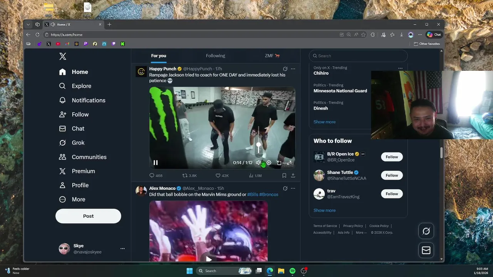
Task: Switch to the ZMF tab
Action: point(272,56)
